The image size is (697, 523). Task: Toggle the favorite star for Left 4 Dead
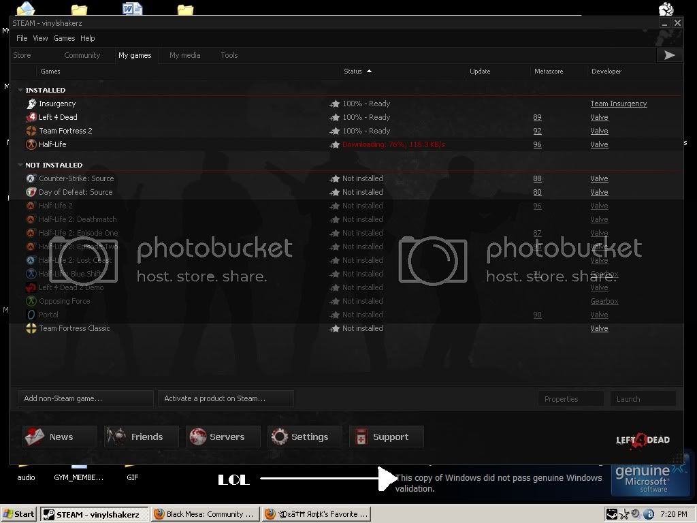(334, 118)
